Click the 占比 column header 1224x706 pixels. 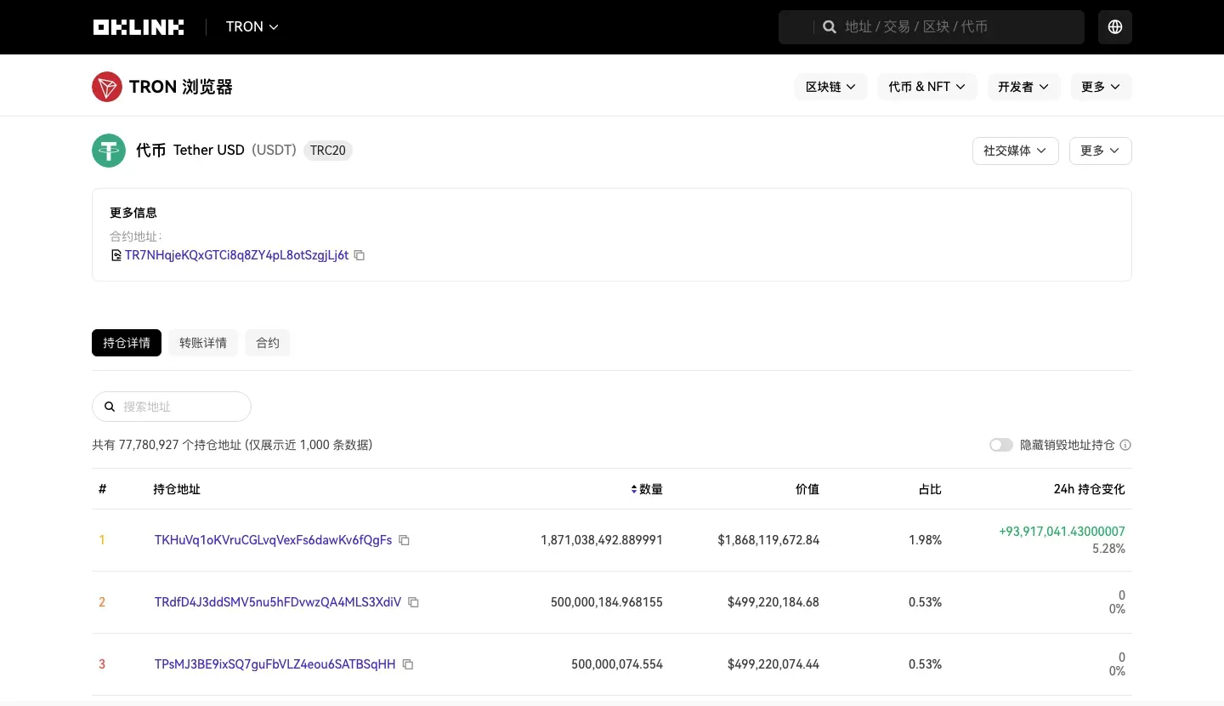click(930, 489)
